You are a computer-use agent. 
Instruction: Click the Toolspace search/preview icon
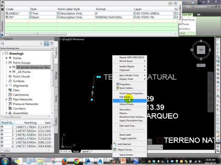(2, 44)
